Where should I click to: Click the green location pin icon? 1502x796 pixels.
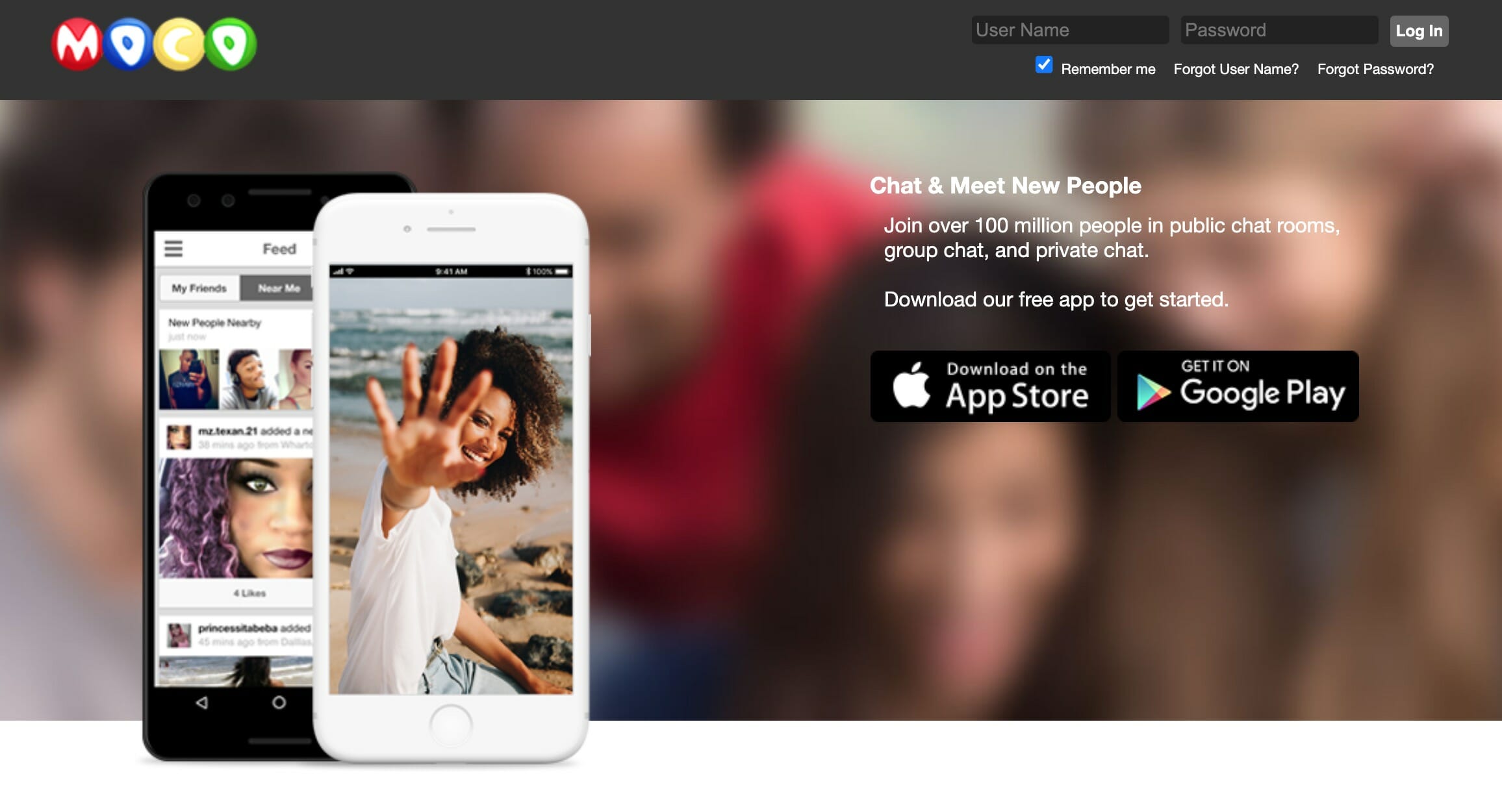coord(242,34)
